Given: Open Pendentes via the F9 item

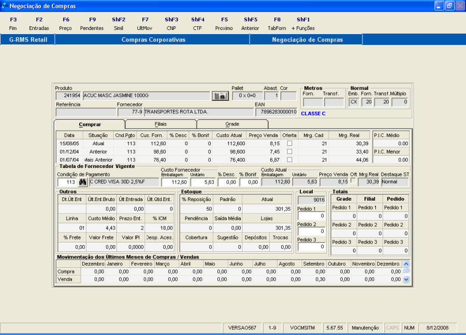Looking at the screenshot, I should (92, 24).
